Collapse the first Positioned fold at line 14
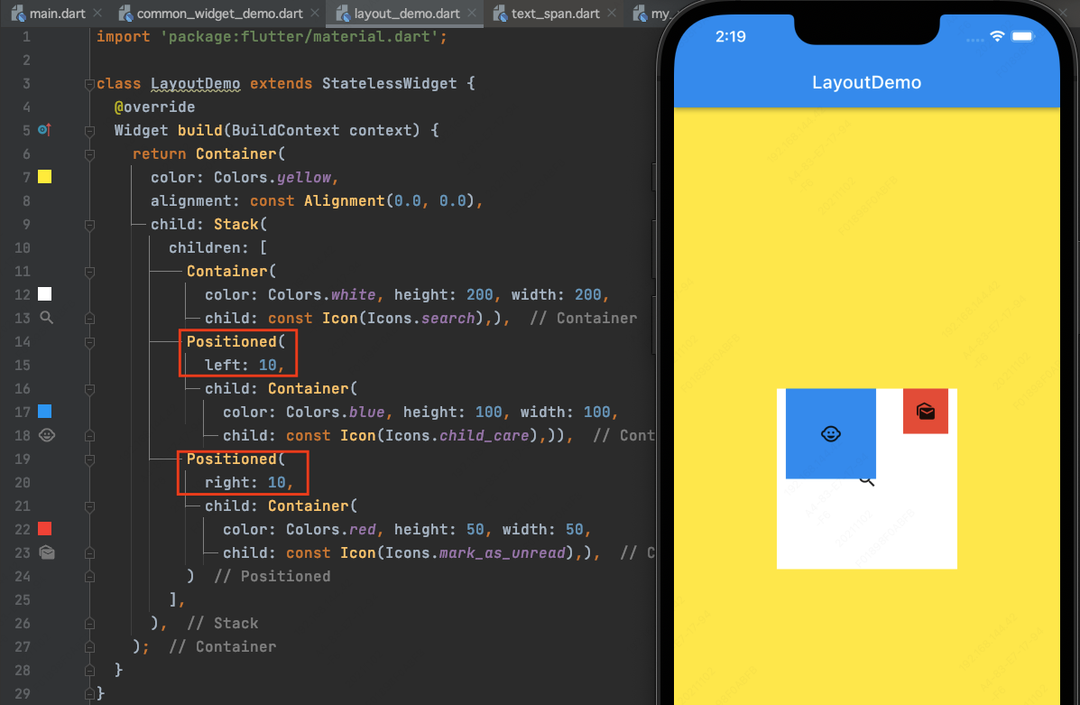Image resolution: width=1080 pixels, height=705 pixels. click(x=89, y=342)
